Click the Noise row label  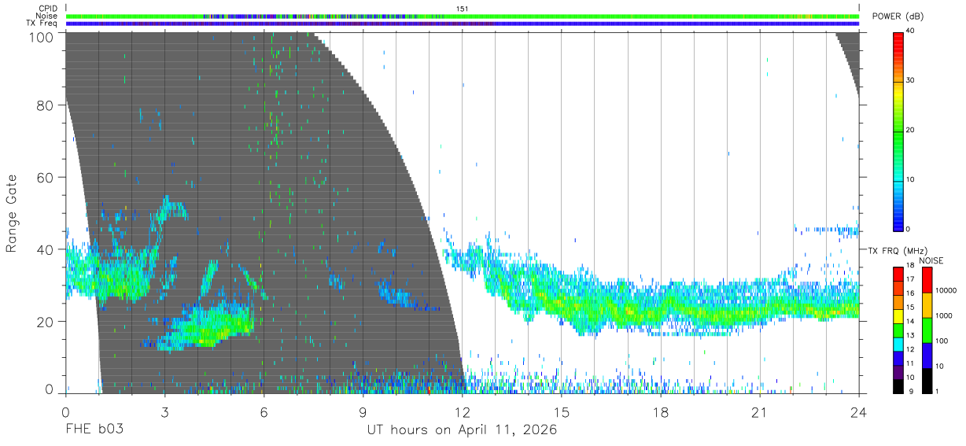(46, 16)
